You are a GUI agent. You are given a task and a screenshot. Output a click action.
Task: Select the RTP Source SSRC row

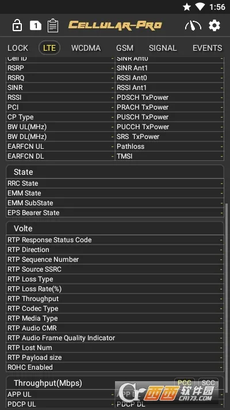(x=115, y=269)
